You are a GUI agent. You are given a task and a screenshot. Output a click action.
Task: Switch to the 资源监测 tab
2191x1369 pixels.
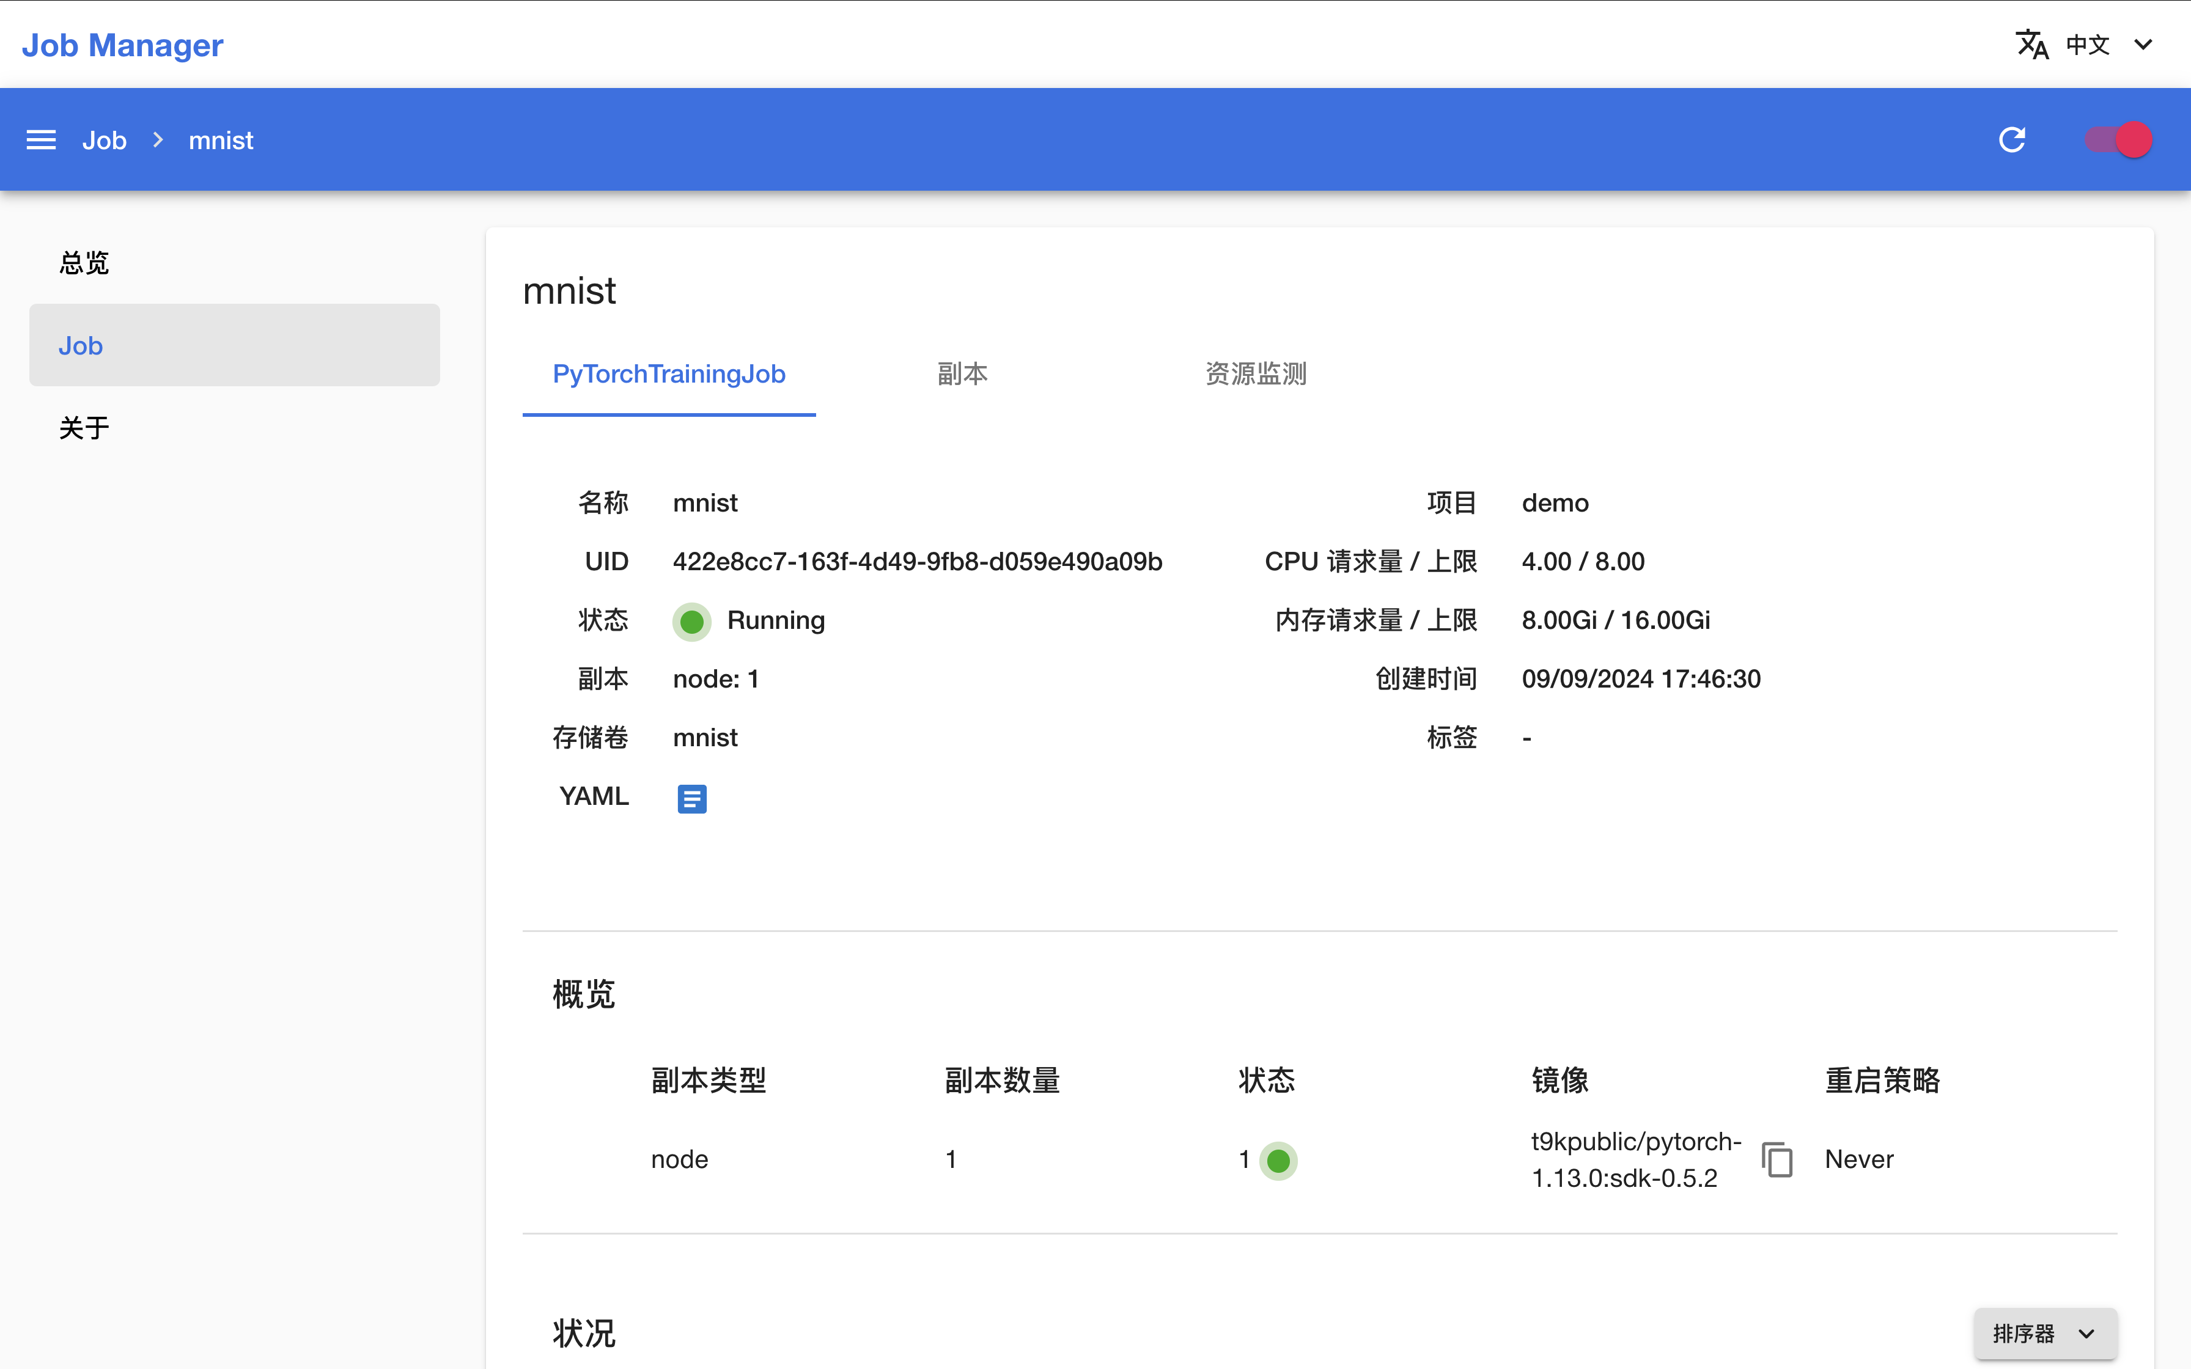point(1256,374)
